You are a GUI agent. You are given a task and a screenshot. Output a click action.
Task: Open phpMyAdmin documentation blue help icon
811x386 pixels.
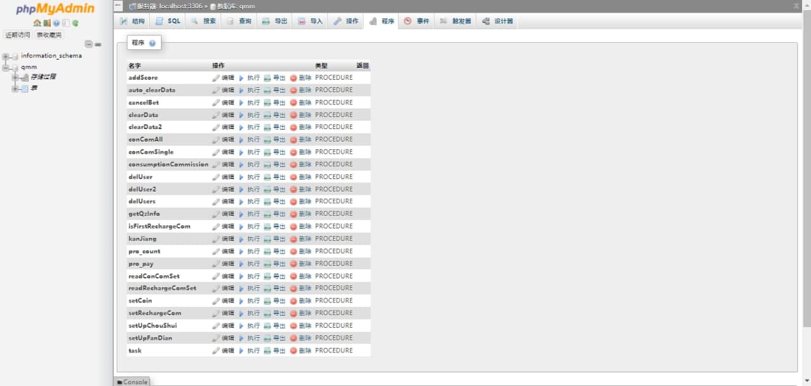56,23
